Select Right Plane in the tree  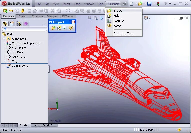pos(19,57)
